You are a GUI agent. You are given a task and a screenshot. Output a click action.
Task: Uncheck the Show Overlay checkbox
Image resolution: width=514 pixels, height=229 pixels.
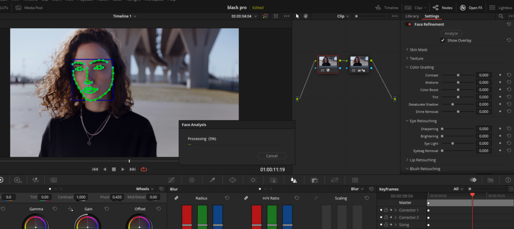(x=443, y=40)
